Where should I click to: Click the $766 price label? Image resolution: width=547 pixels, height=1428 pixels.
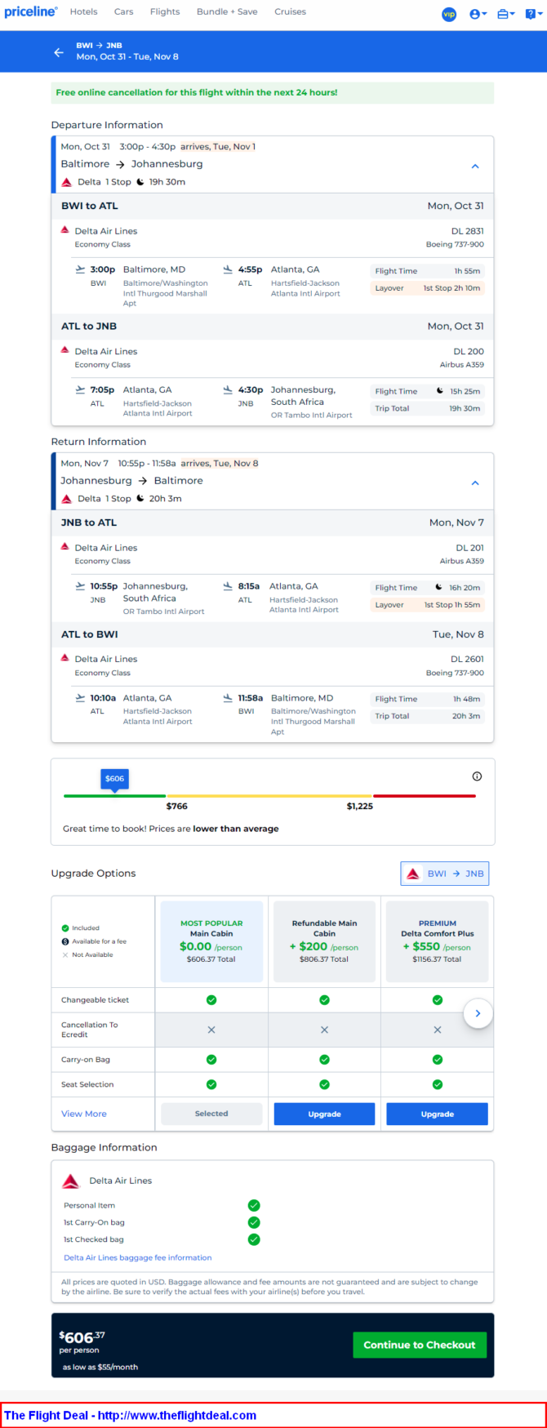coord(176,806)
